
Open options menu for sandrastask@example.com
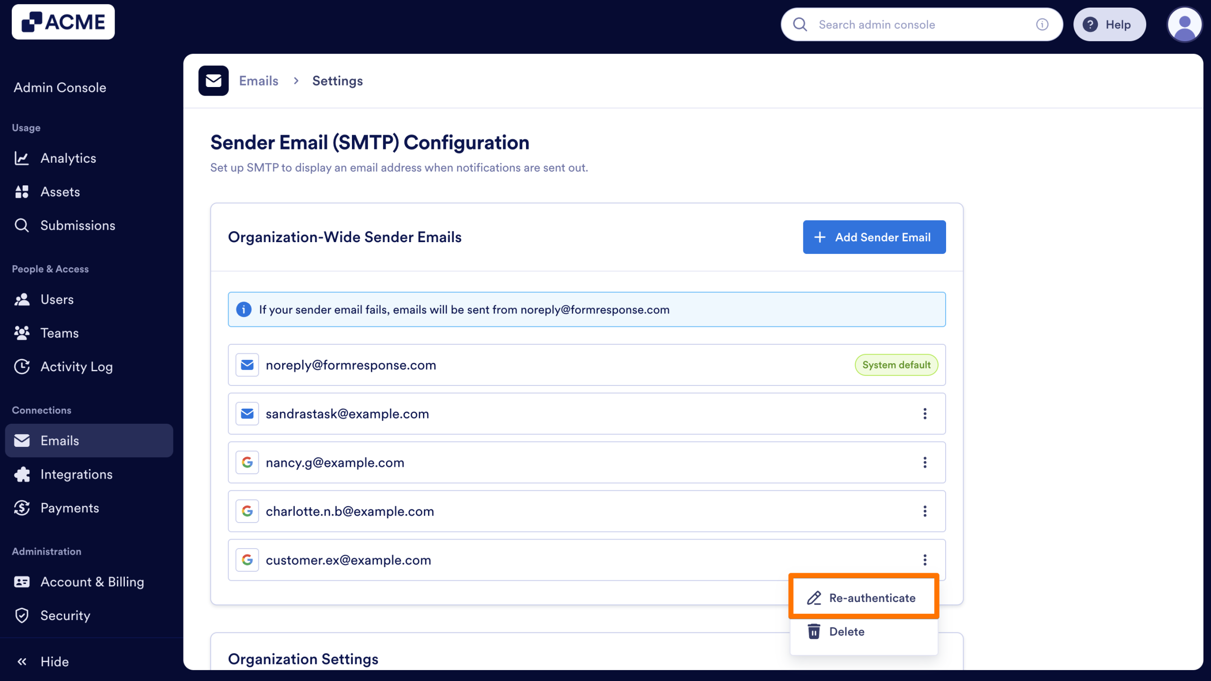click(925, 413)
